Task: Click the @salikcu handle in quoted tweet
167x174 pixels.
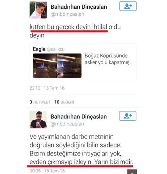Action: [56, 49]
